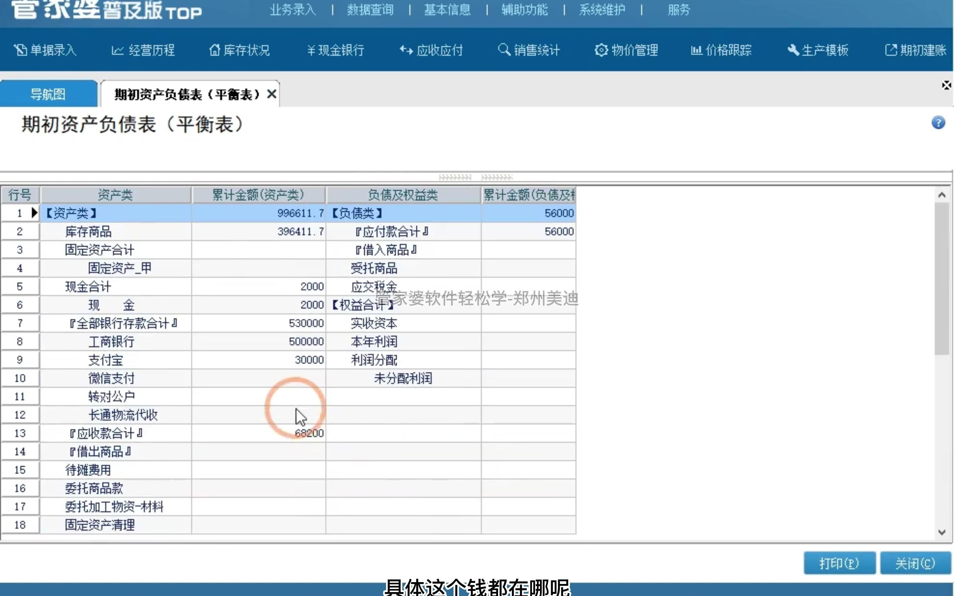The image size is (954, 596).
Task: Click 资产类 column header
Action: coord(116,195)
